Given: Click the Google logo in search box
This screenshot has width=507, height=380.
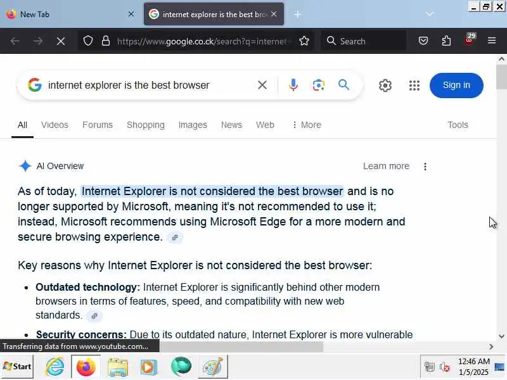Looking at the screenshot, I should 35,85.
